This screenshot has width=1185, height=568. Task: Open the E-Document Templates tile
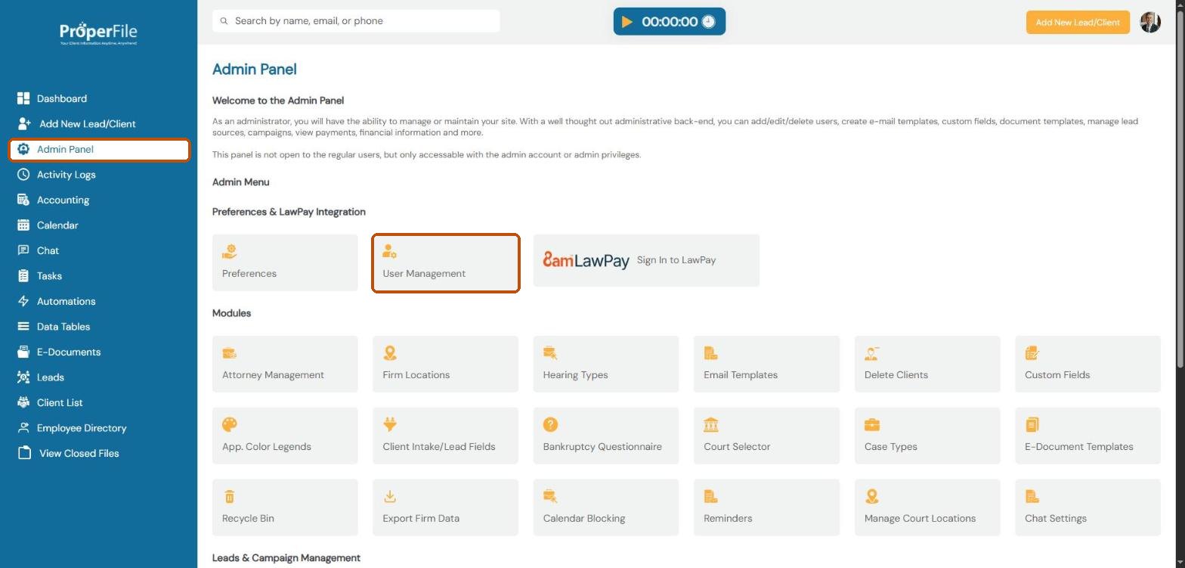tap(1088, 436)
